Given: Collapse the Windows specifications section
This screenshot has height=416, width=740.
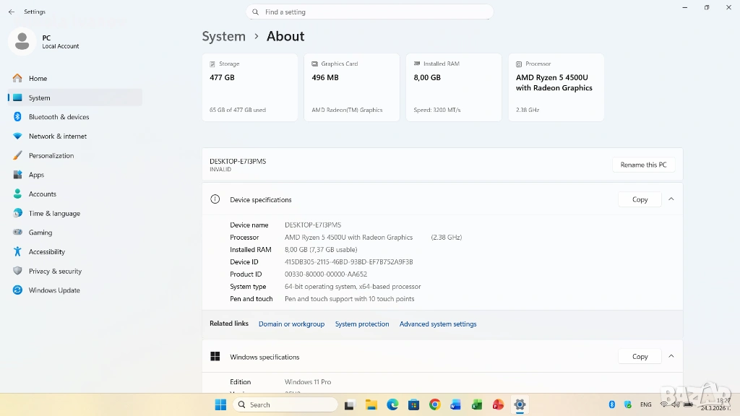Looking at the screenshot, I should [671, 356].
